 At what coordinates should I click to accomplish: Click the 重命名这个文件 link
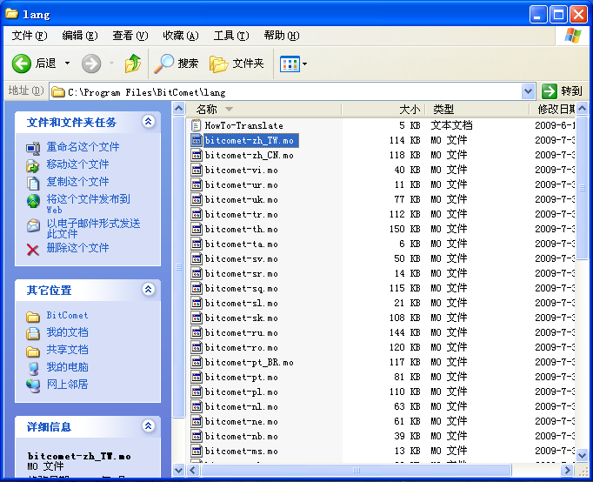point(83,147)
